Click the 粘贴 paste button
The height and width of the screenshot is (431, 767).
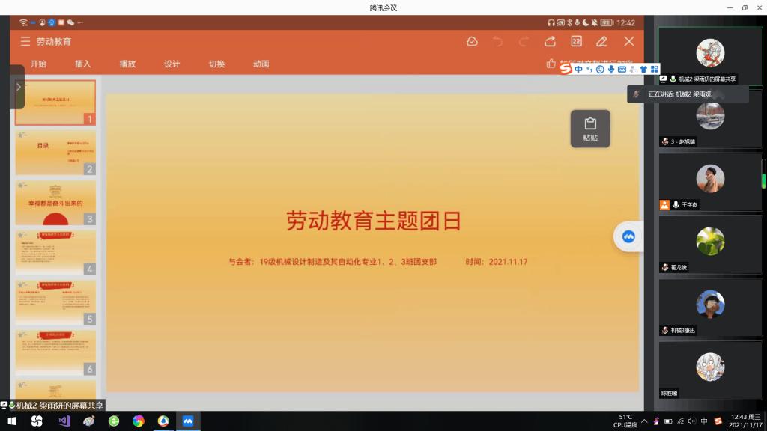590,129
